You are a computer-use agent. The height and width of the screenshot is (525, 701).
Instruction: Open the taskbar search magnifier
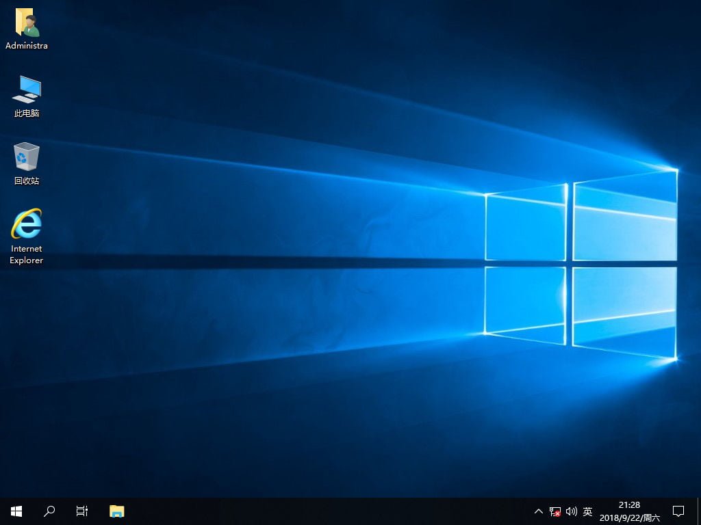pyautogui.click(x=49, y=511)
